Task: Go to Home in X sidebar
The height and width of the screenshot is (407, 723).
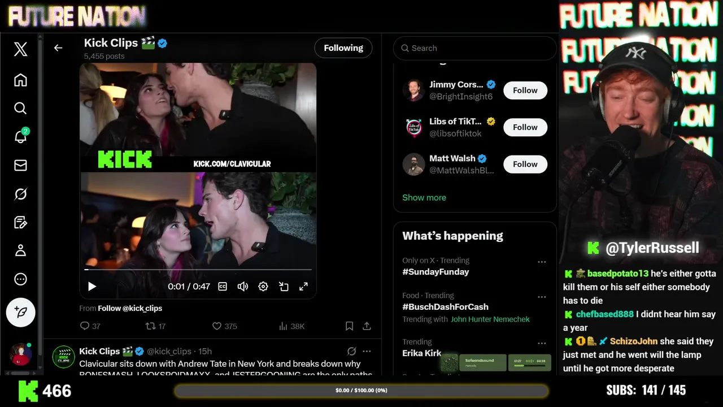Action: (x=20, y=80)
